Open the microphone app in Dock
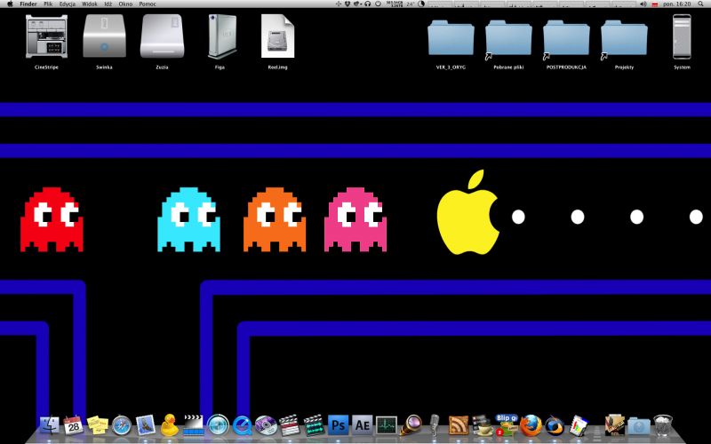The height and width of the screenshot is (444, 711). tap(435, 425)
